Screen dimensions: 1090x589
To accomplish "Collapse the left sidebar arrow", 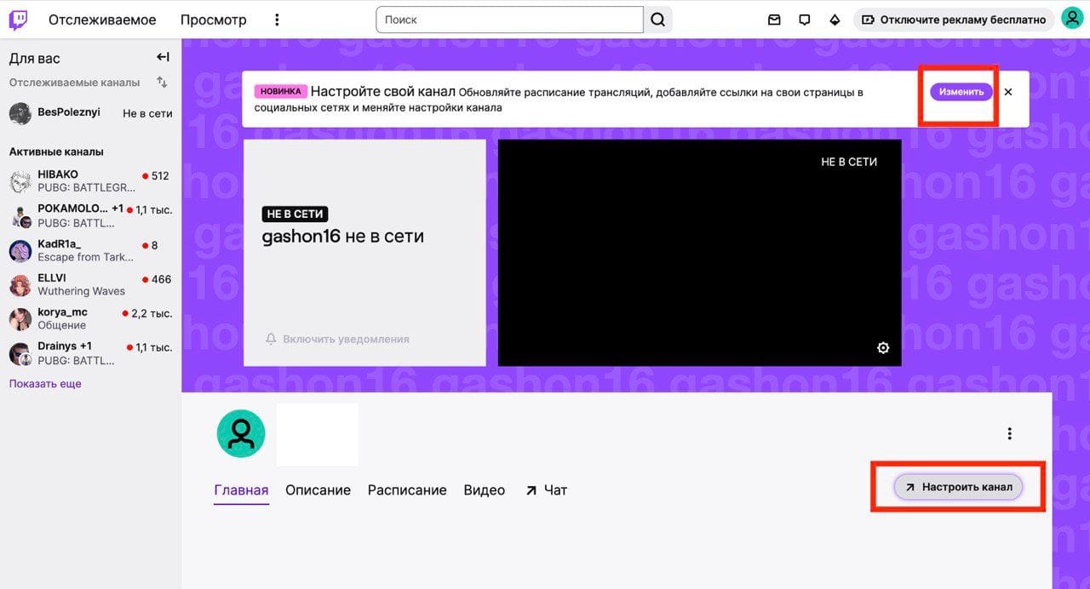I will coord(163,57).
